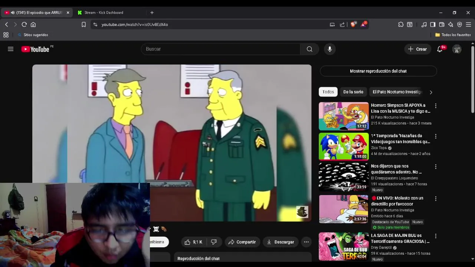Screen dimensions: 475x267
Task: Open Drey Dareptil channel link
Action: point(381,247)
